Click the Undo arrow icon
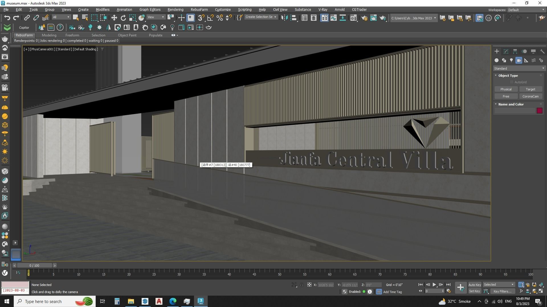547x307 pixels. pos(7,18)
